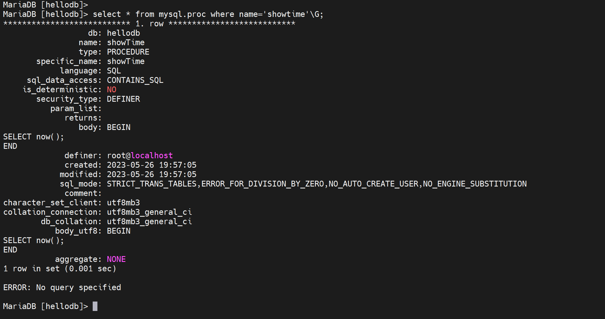The width and height of the screenshot is (605, 319).
Task: Click NO_ENGINE_SUBSTITUTION in the sql_mode line
Action: [475, 184]
